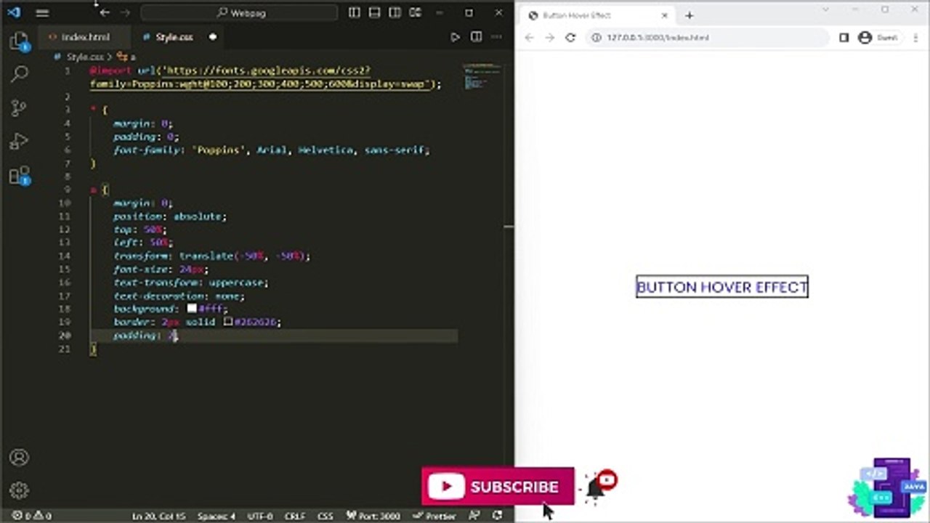Toggle the secondary side bar layout icon
Viewport: 930px width, 523px height.
395,12
